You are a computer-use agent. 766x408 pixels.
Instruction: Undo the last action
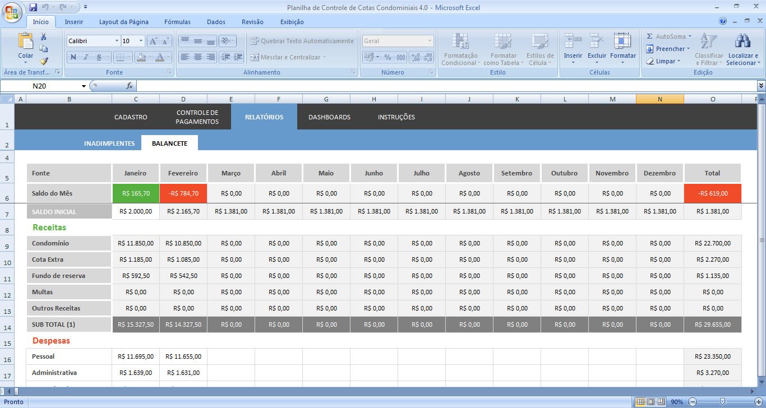click(x=45, y=7)
